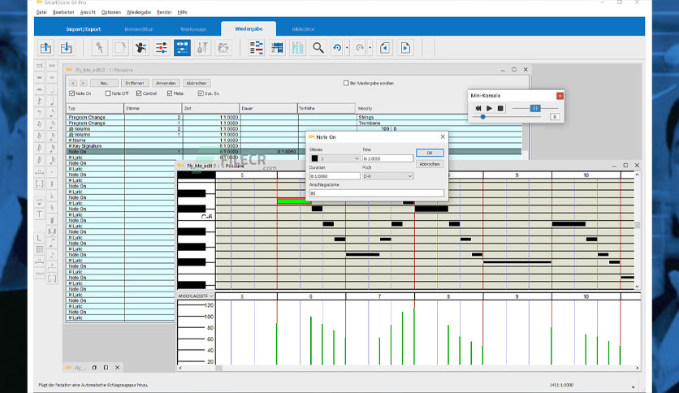The width and height of the screenshot is (679, 393).
Task: Click play in Mini-Konsole
Action: point(489,108)
